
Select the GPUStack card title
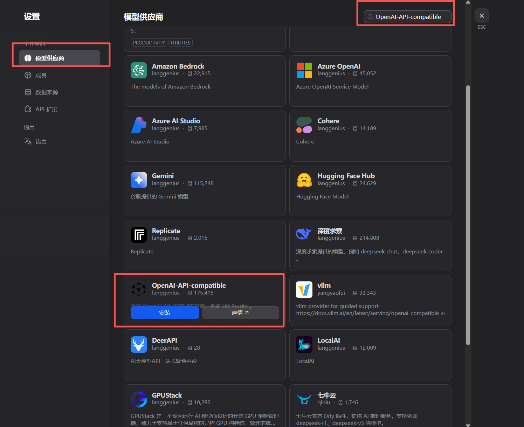[x=167, y=395]
